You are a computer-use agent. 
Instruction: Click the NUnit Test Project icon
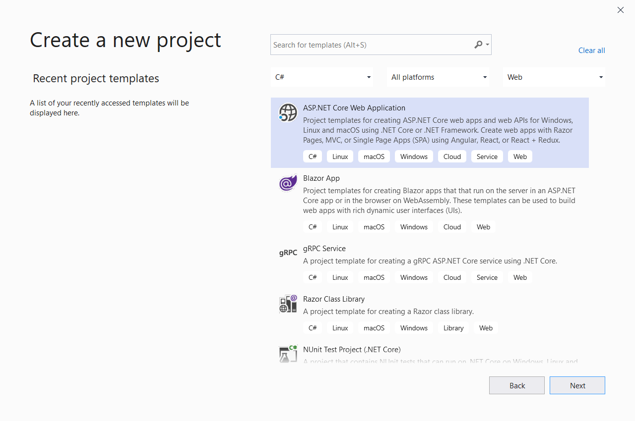click(x=288, y=354)
